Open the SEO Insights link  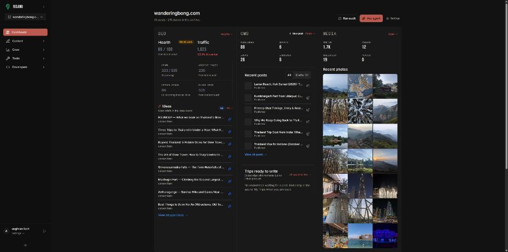pos(226,34)
